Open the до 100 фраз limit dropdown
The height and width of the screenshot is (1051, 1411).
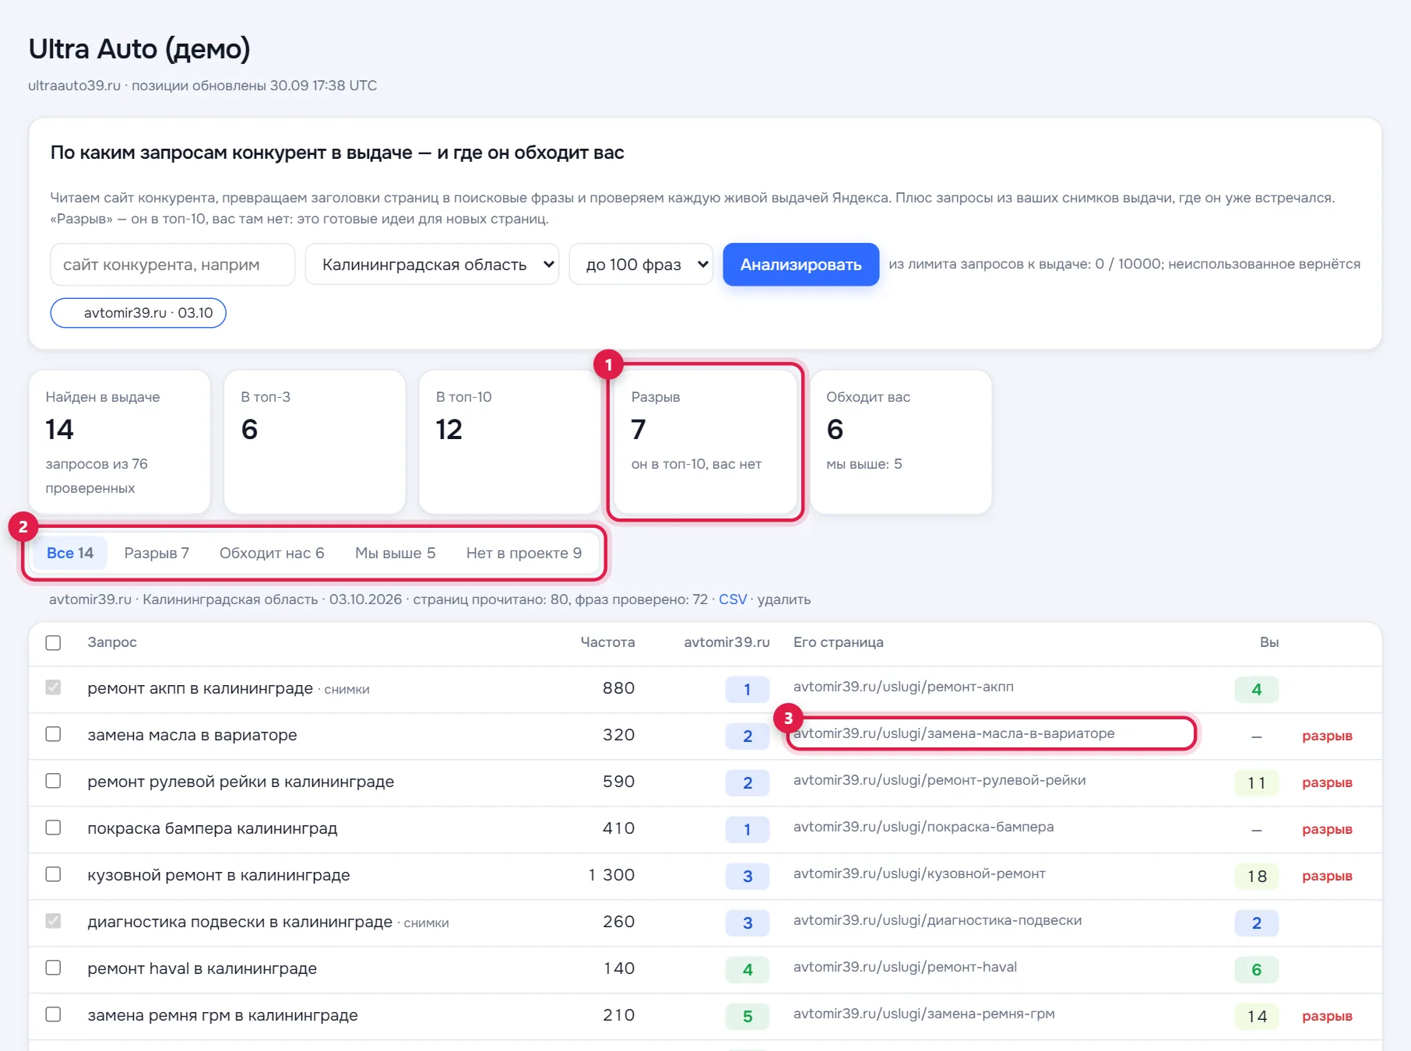pyautogui.click(x=641, y=265)
